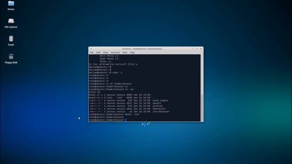Click the '.bash_logout' file listing line
The width and height of the screenshot is (292, 164).
(129, 100)
